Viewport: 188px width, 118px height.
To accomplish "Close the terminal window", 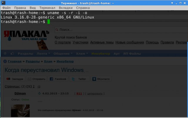I will [185, 3].
